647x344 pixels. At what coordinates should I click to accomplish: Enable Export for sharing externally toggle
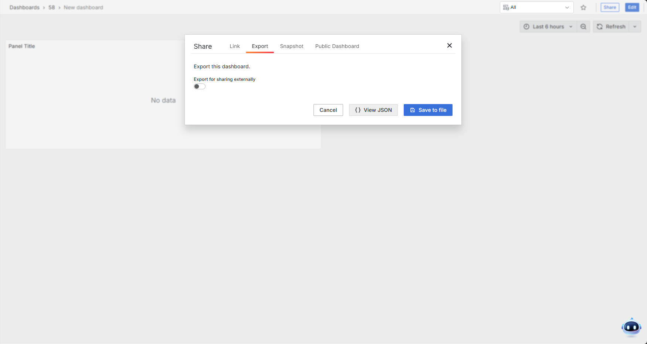[200, 86]
